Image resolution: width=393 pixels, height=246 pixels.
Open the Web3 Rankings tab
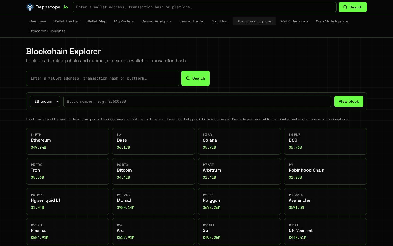[294, 21]
